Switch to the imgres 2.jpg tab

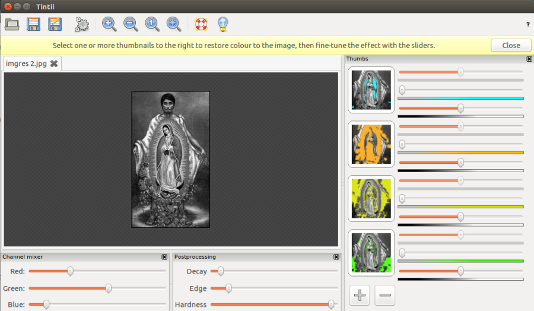pos(26,64)
